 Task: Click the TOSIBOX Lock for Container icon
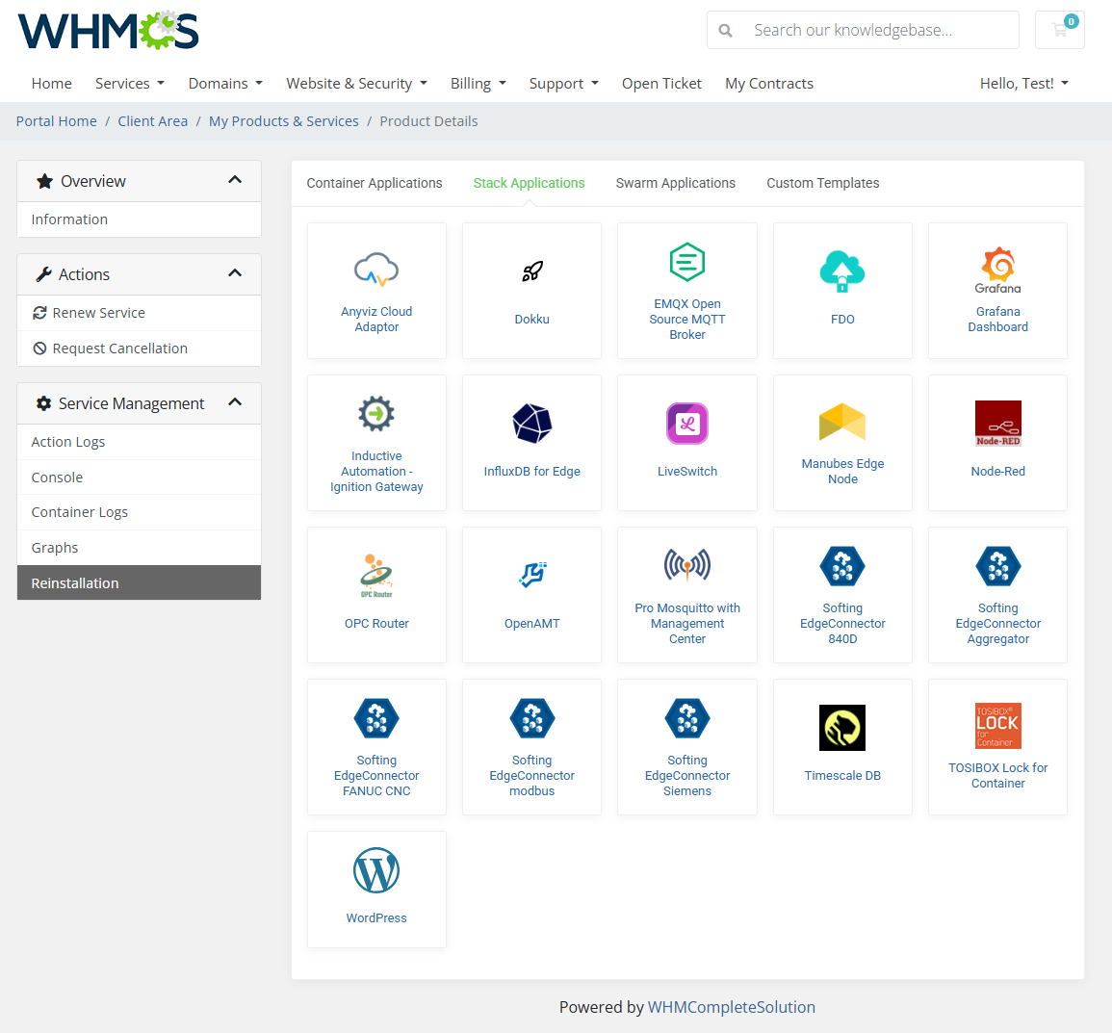tap(997, 725)
